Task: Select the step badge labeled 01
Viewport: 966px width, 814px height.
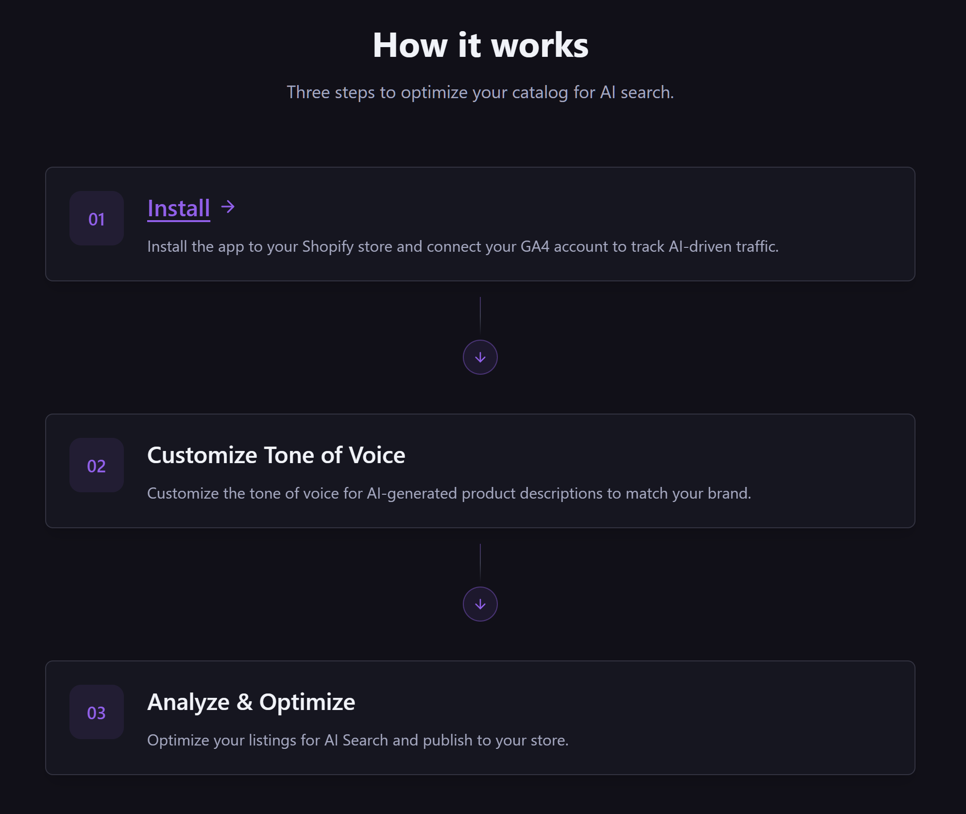Action: 96,219
